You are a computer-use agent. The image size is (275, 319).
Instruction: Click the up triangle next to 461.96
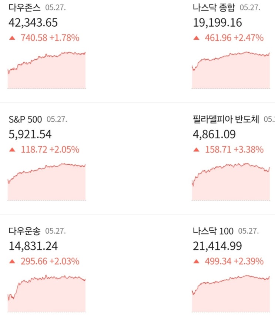(x=197, y=38)
